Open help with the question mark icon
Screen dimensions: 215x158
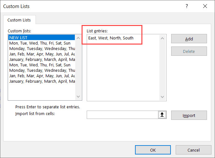click(x=187, y=6)
